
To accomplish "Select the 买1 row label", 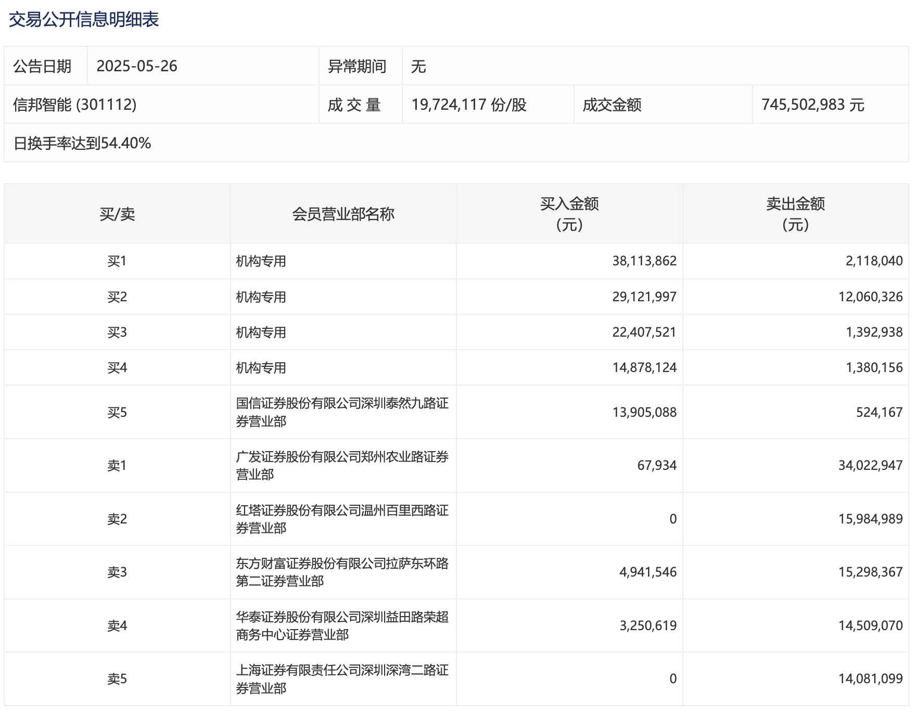I will pos(117,261).
